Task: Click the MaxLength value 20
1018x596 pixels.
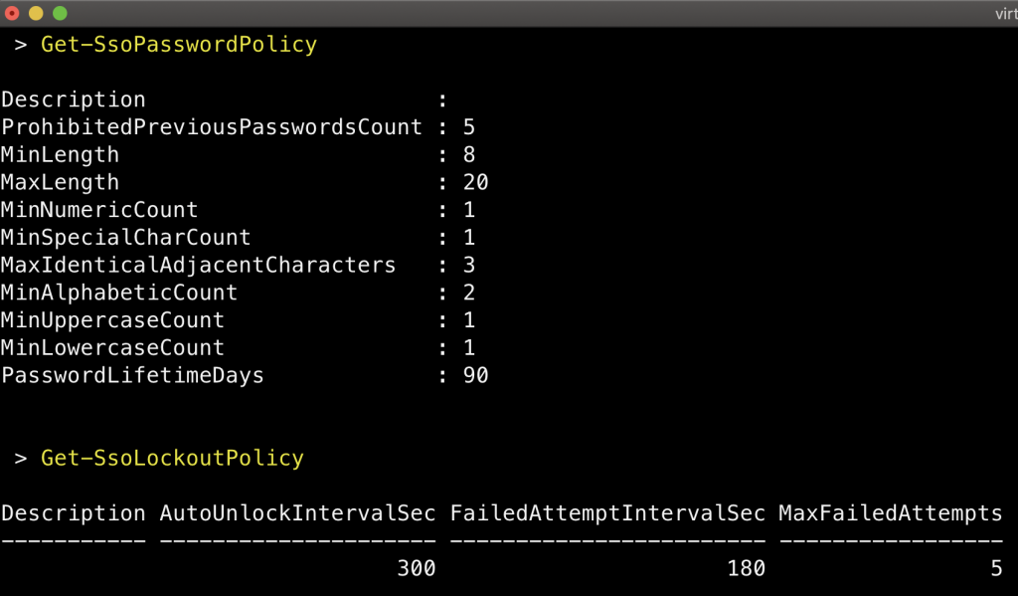Action: [x=475, y=183]
